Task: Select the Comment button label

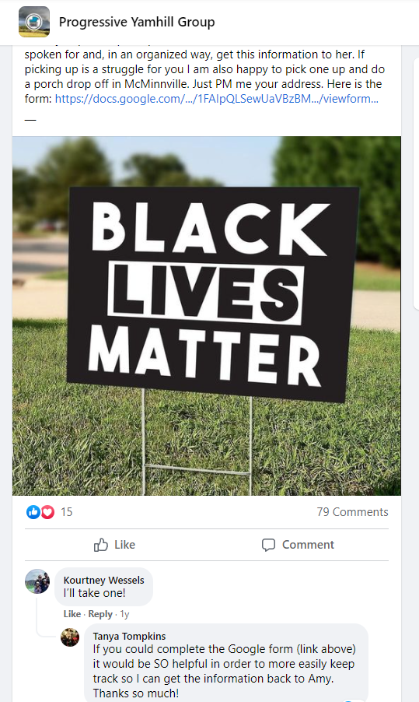Action: tap(308, 545)
